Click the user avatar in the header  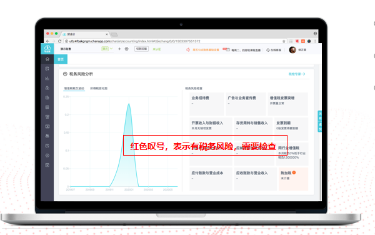click(x=292, y=50)
